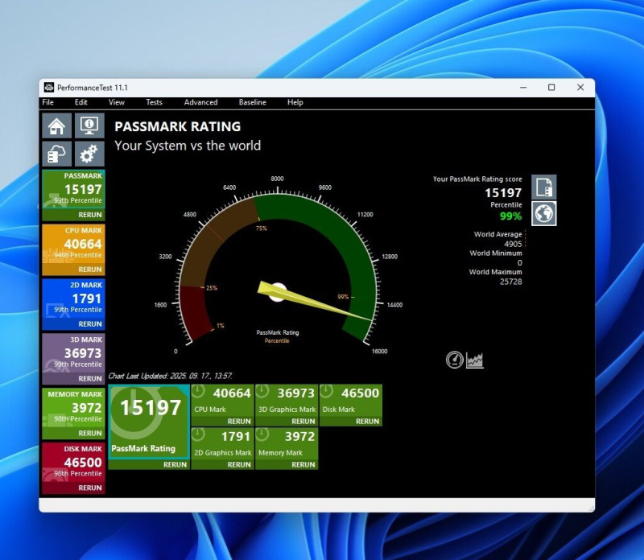Click power icon on Disk Mark tile
Image resolution: width=644 pixels, height=560 pixels.
pos(327,391)
